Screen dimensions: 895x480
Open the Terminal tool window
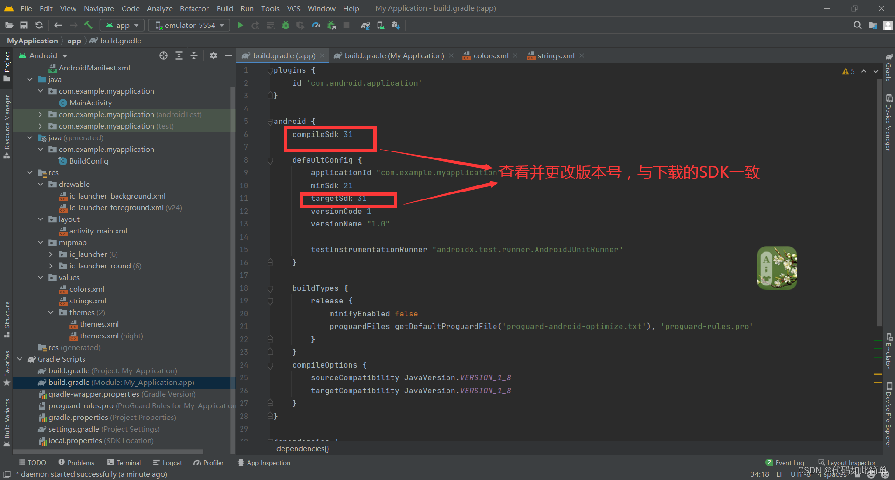pyautogui.click(x=124, y=462)
